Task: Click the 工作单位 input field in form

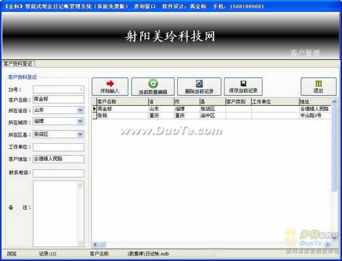Action: pyautogui.click(x=58, y=147)
